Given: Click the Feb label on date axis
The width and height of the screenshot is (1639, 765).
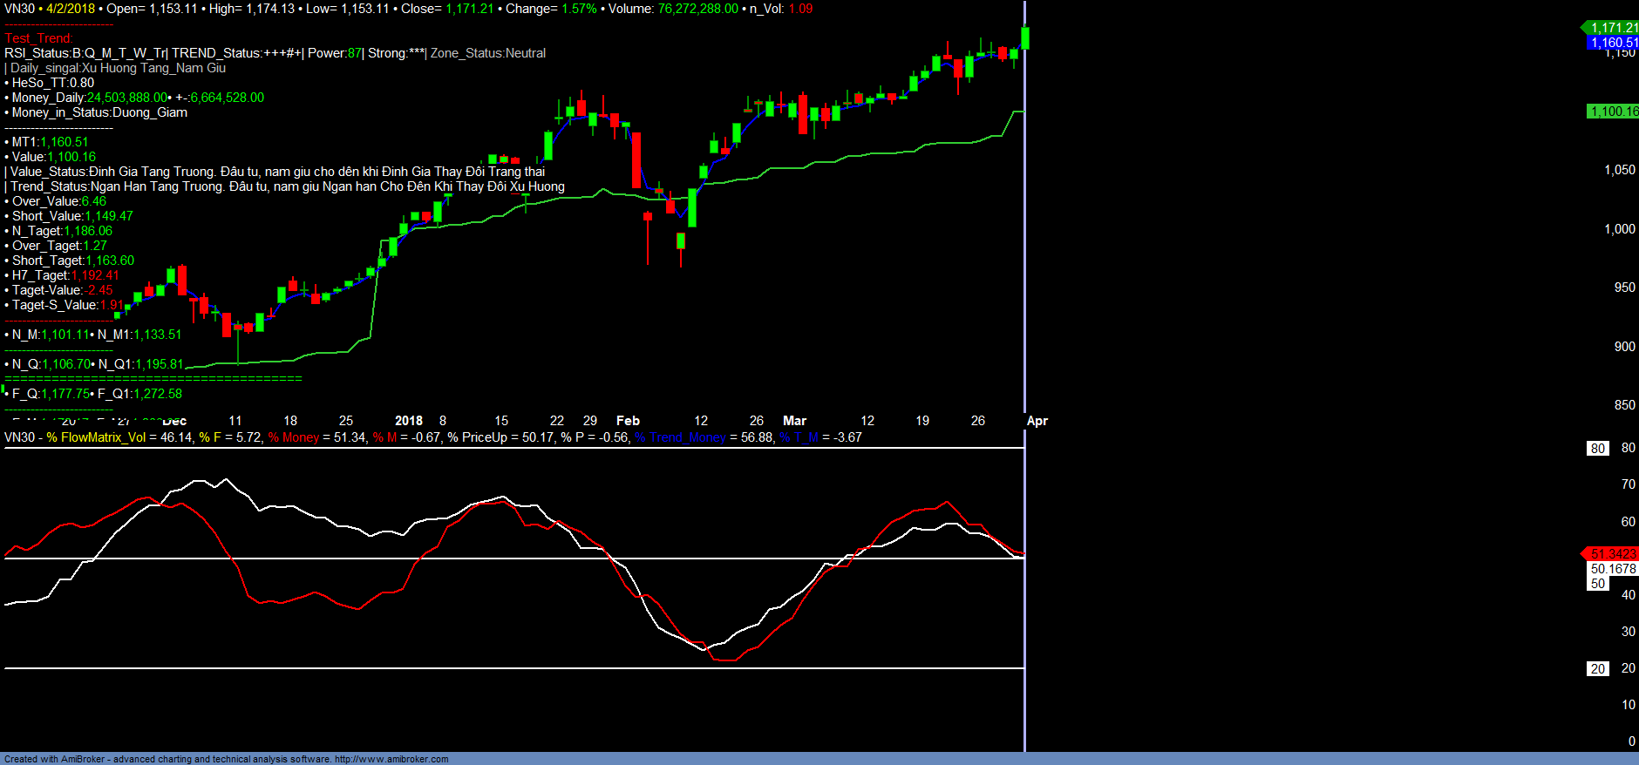Looking at the screenshot, I should (x=628, y=421).
